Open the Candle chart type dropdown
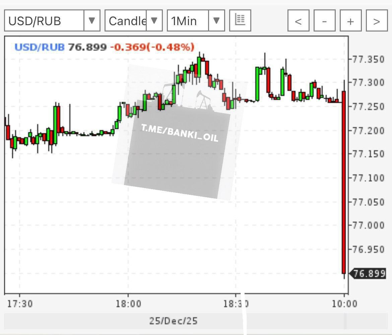This screenshot has width=392, height=335. click(133, 20)
